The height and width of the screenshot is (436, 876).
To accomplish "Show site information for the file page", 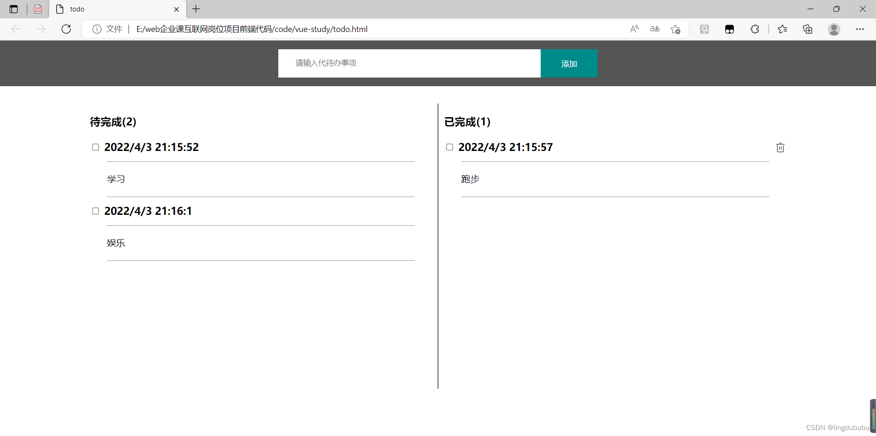I will pos(97,29).
